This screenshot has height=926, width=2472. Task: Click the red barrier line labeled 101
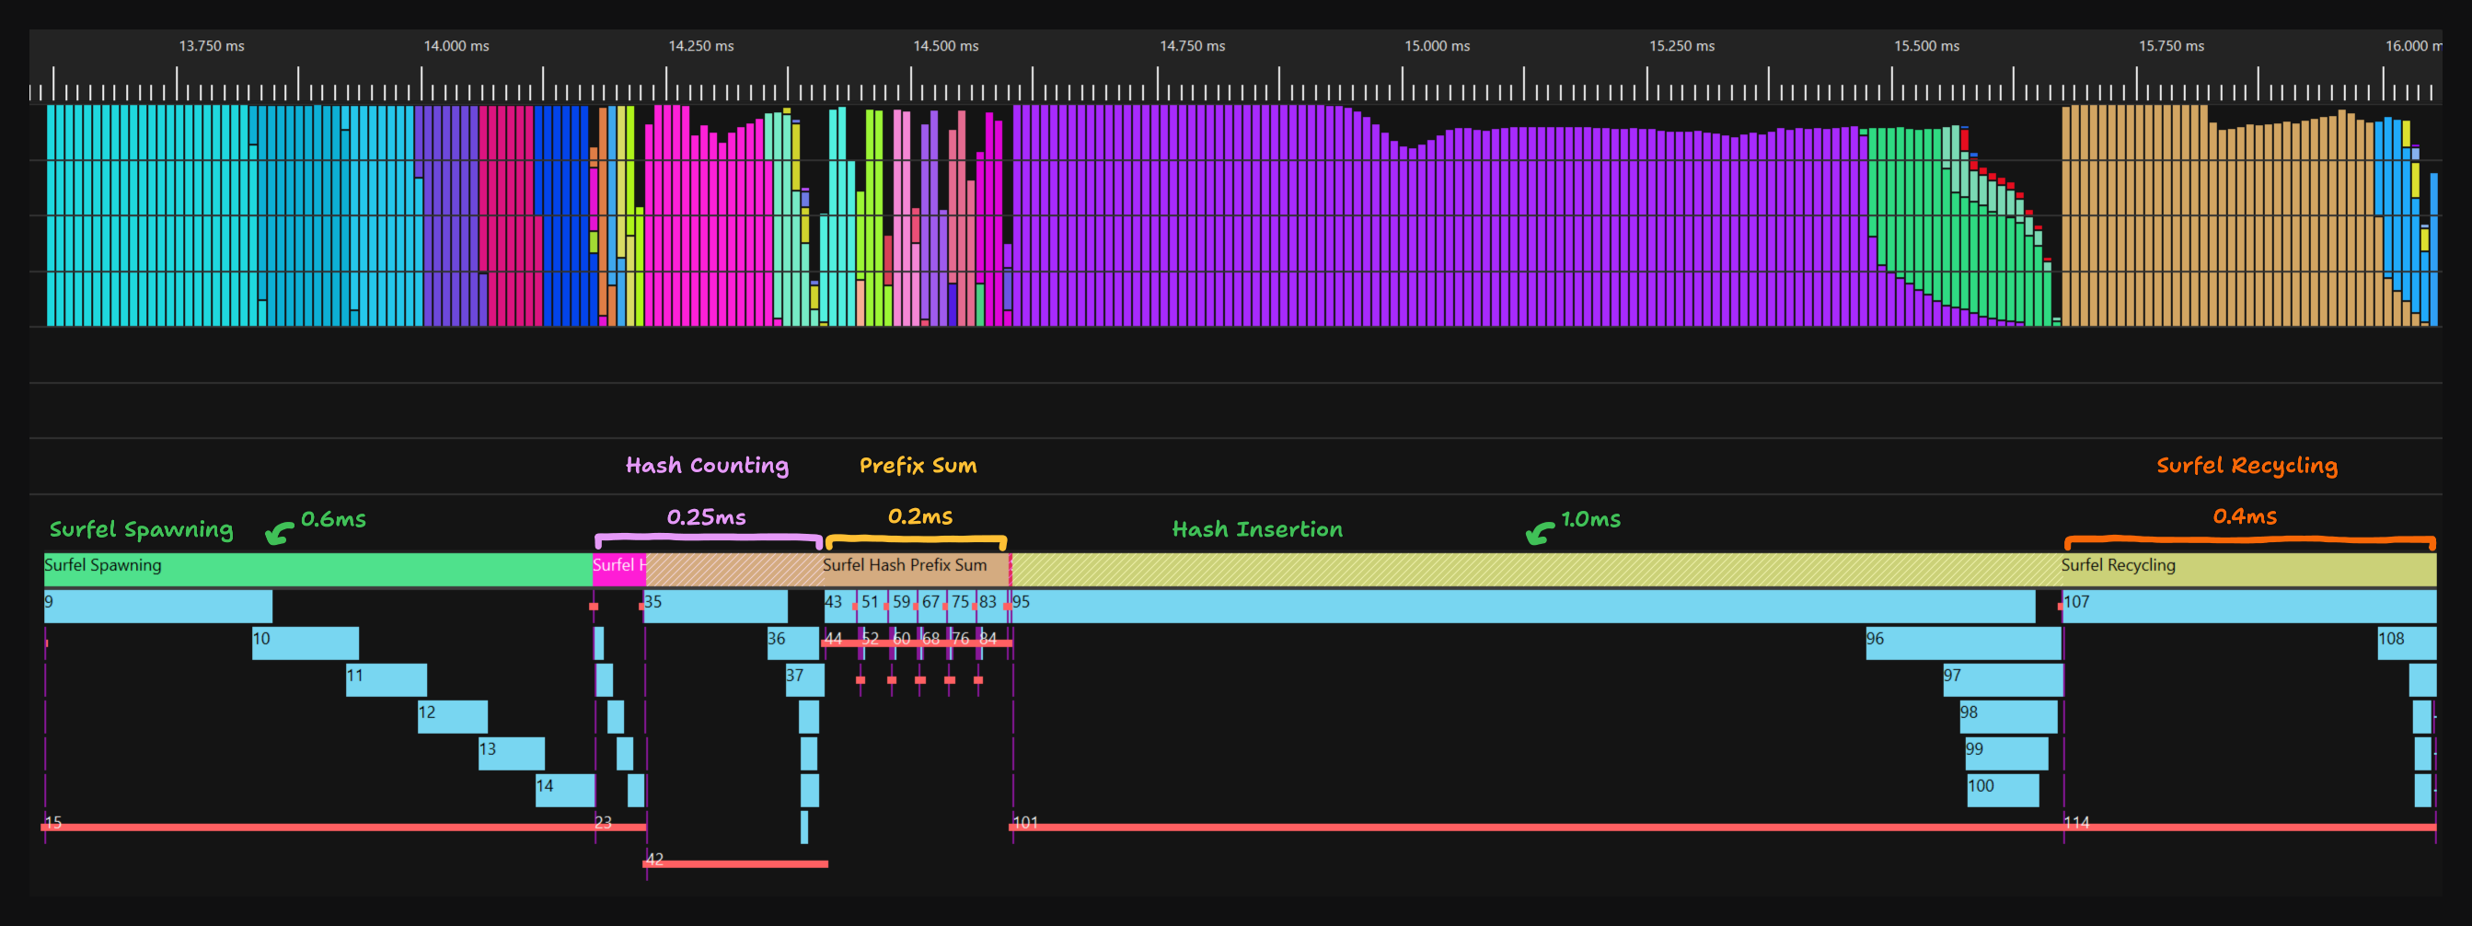[1535, 827]
